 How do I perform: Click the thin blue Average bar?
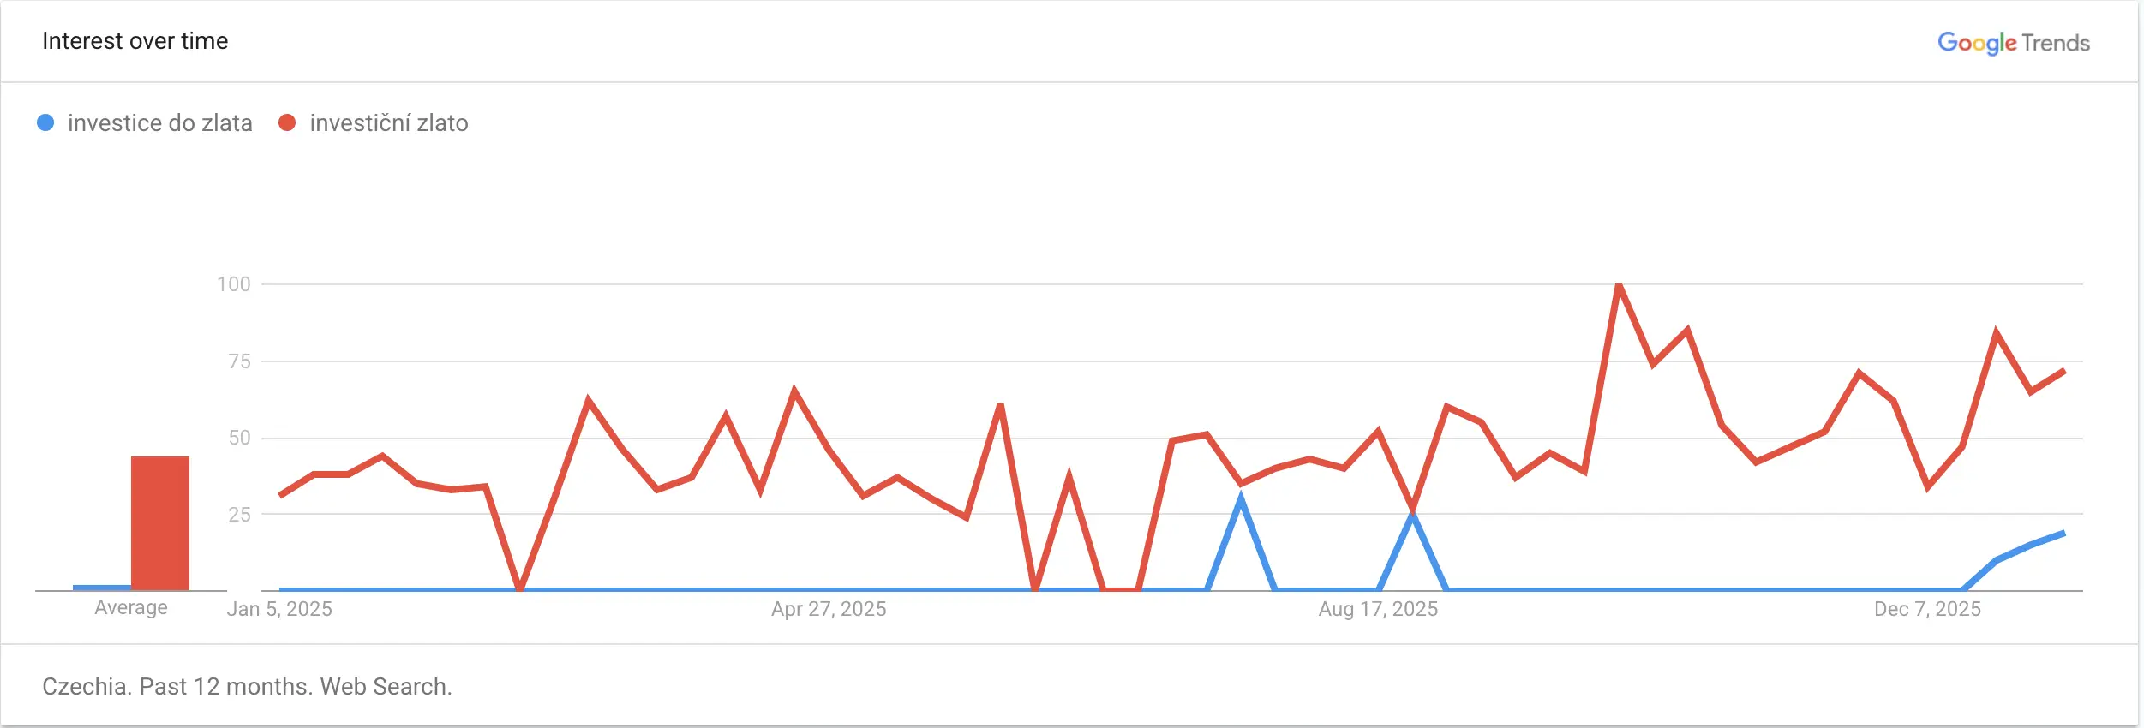[102, 588]
